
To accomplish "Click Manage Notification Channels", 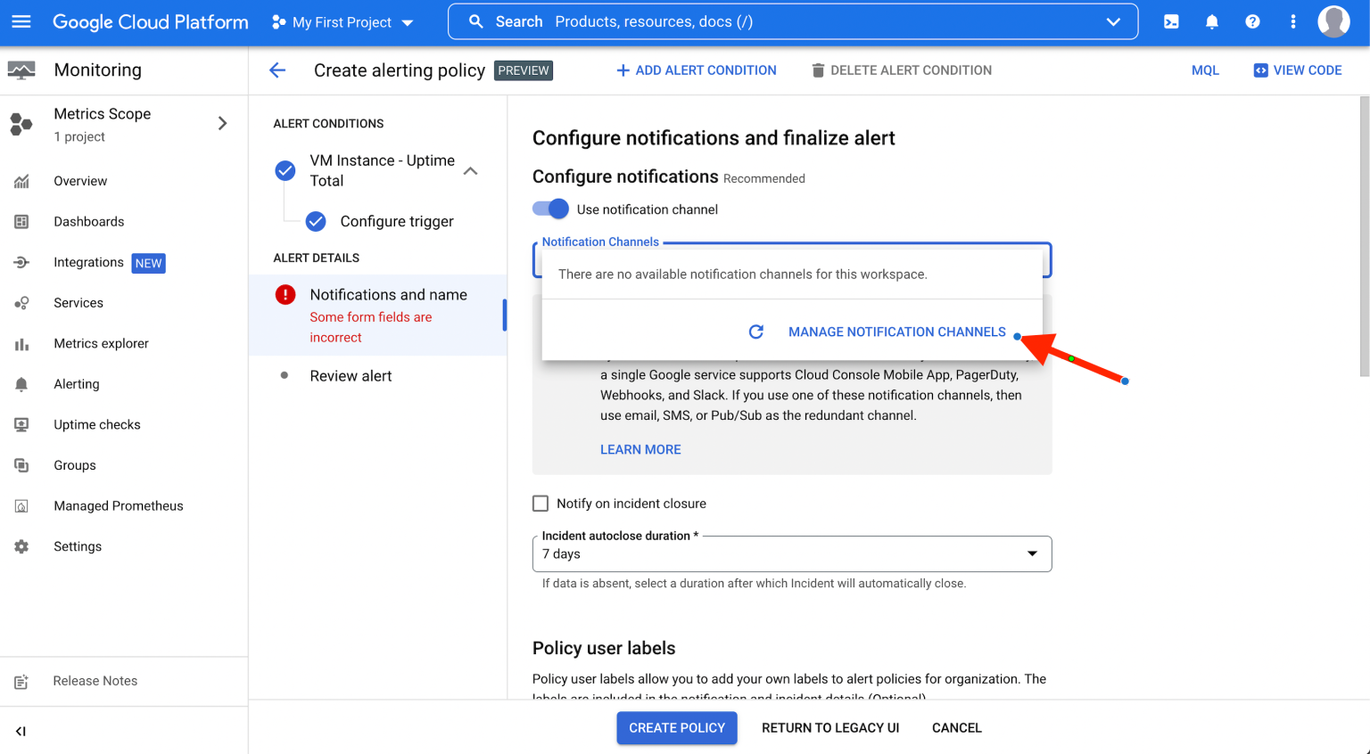I will point(896,332).
